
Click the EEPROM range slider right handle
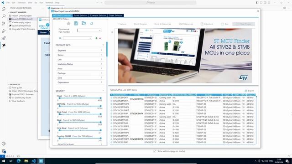[x=100, y=106]
